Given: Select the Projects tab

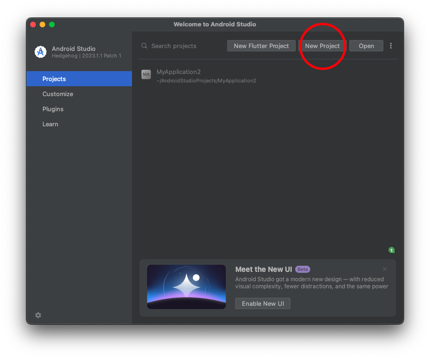Looking at the screenshot, I should click(x=79, y=79).
